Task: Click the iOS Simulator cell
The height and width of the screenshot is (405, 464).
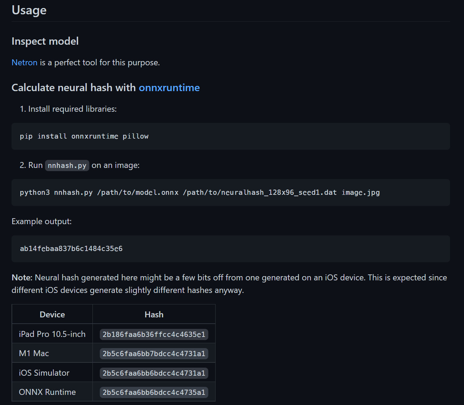Action: [52, 373]
